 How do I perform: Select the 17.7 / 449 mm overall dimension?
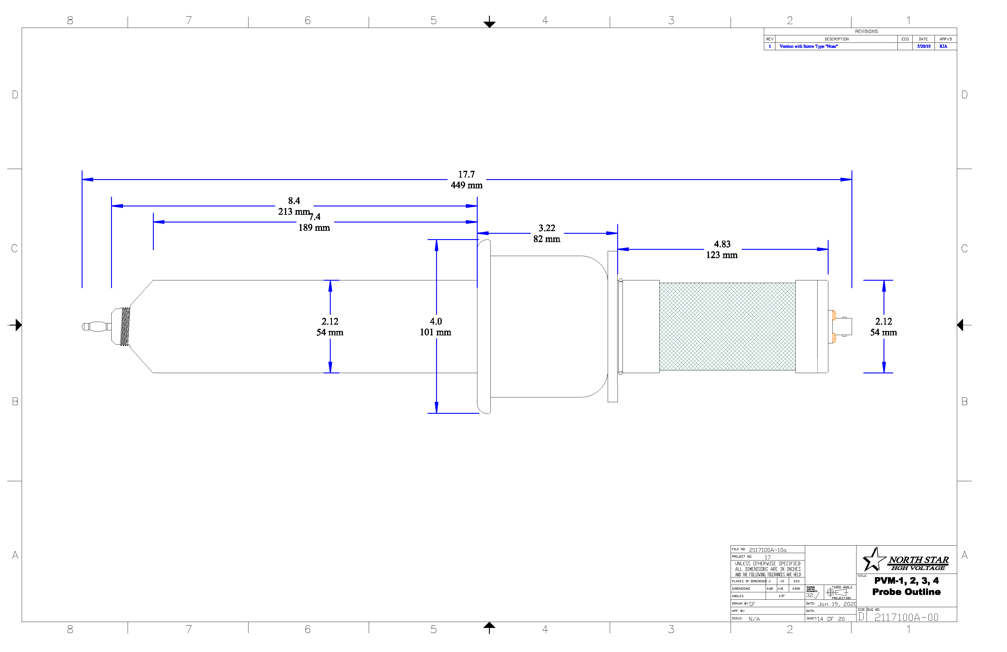466,179
